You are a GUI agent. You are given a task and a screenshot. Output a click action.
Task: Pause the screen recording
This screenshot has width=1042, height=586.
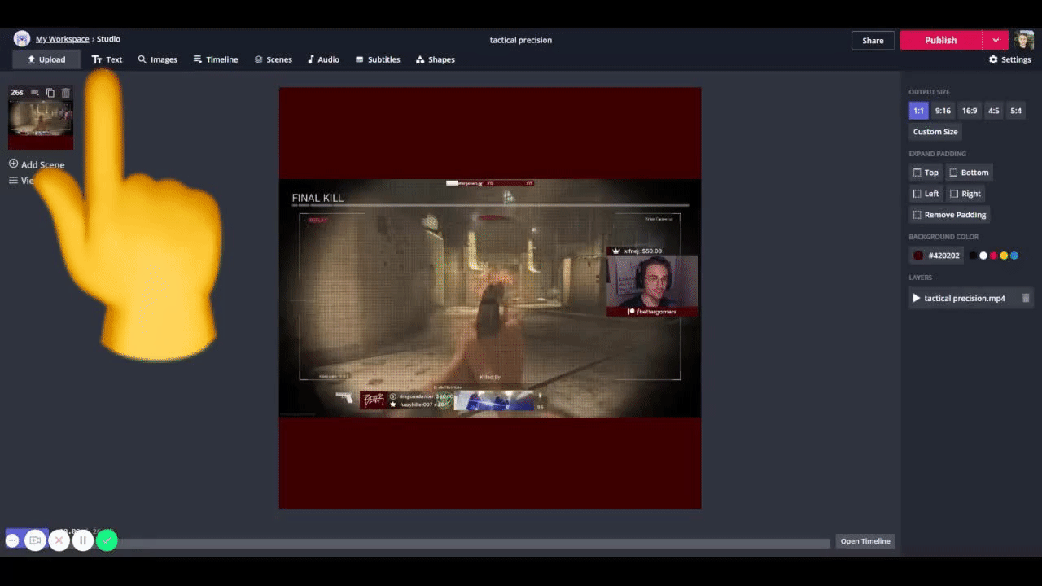click(x=83, y=540)
